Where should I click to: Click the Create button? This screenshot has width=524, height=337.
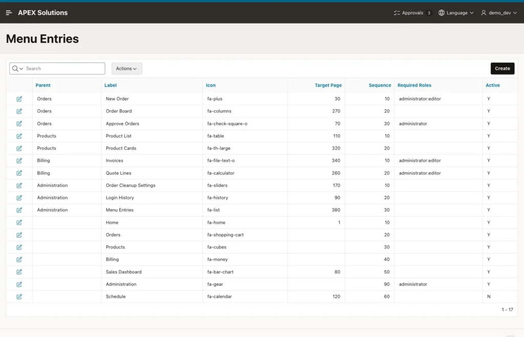pyautogui.click(x=503, y=69)
